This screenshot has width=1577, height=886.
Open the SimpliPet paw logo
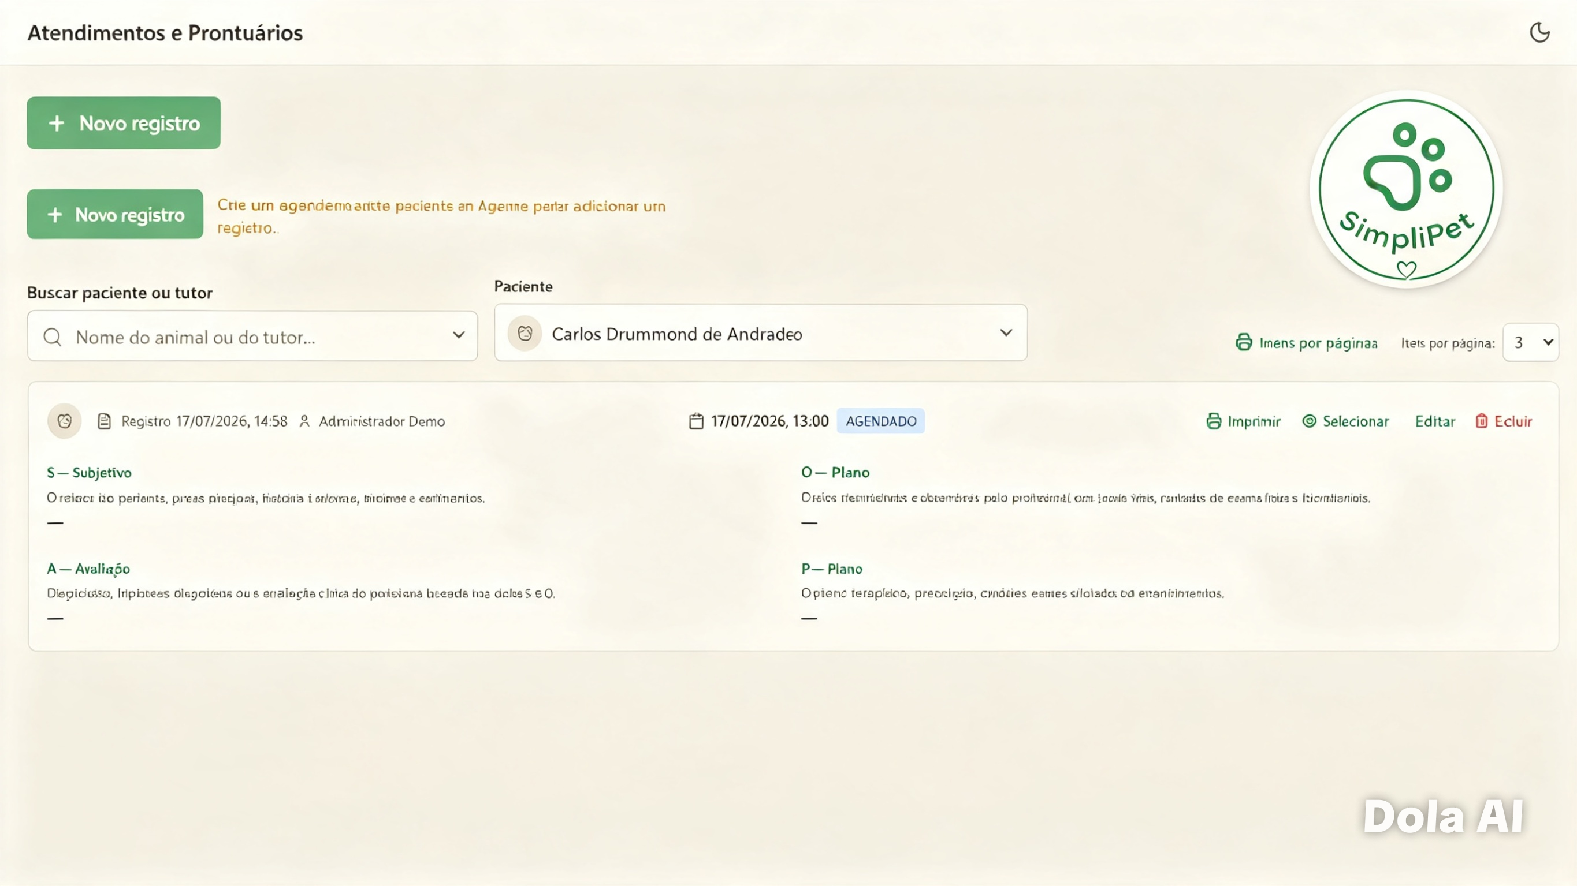point(1406,189)
